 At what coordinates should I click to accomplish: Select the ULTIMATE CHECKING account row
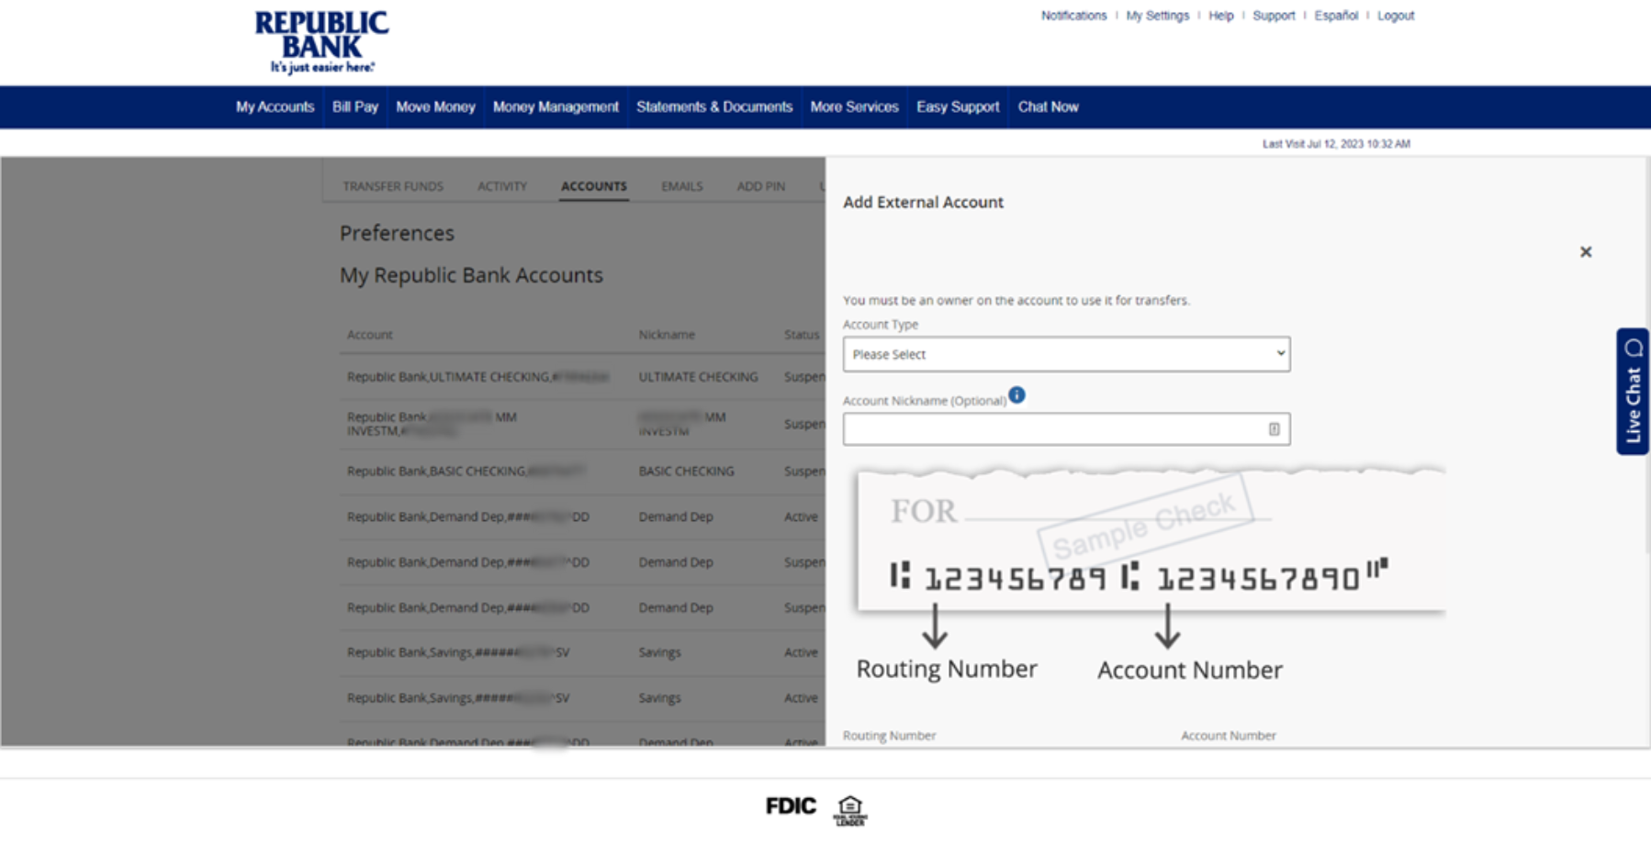pos(582,377)
